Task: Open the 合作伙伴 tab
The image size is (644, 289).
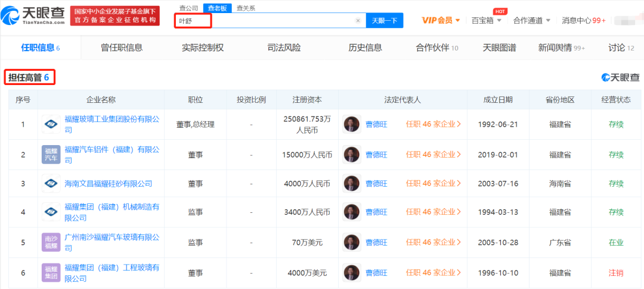Action: [x=436, y=48]
